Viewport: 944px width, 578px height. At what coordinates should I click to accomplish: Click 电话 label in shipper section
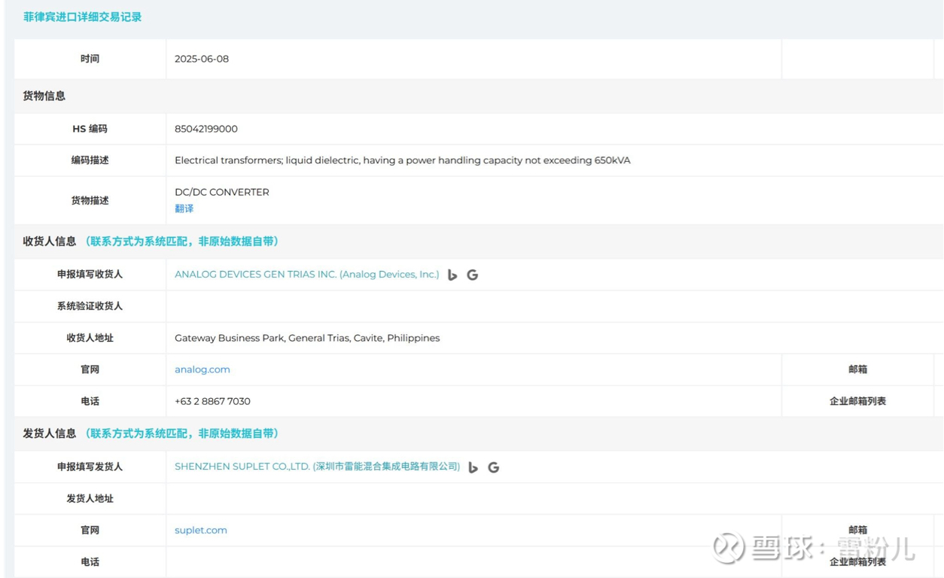[90, 561]
